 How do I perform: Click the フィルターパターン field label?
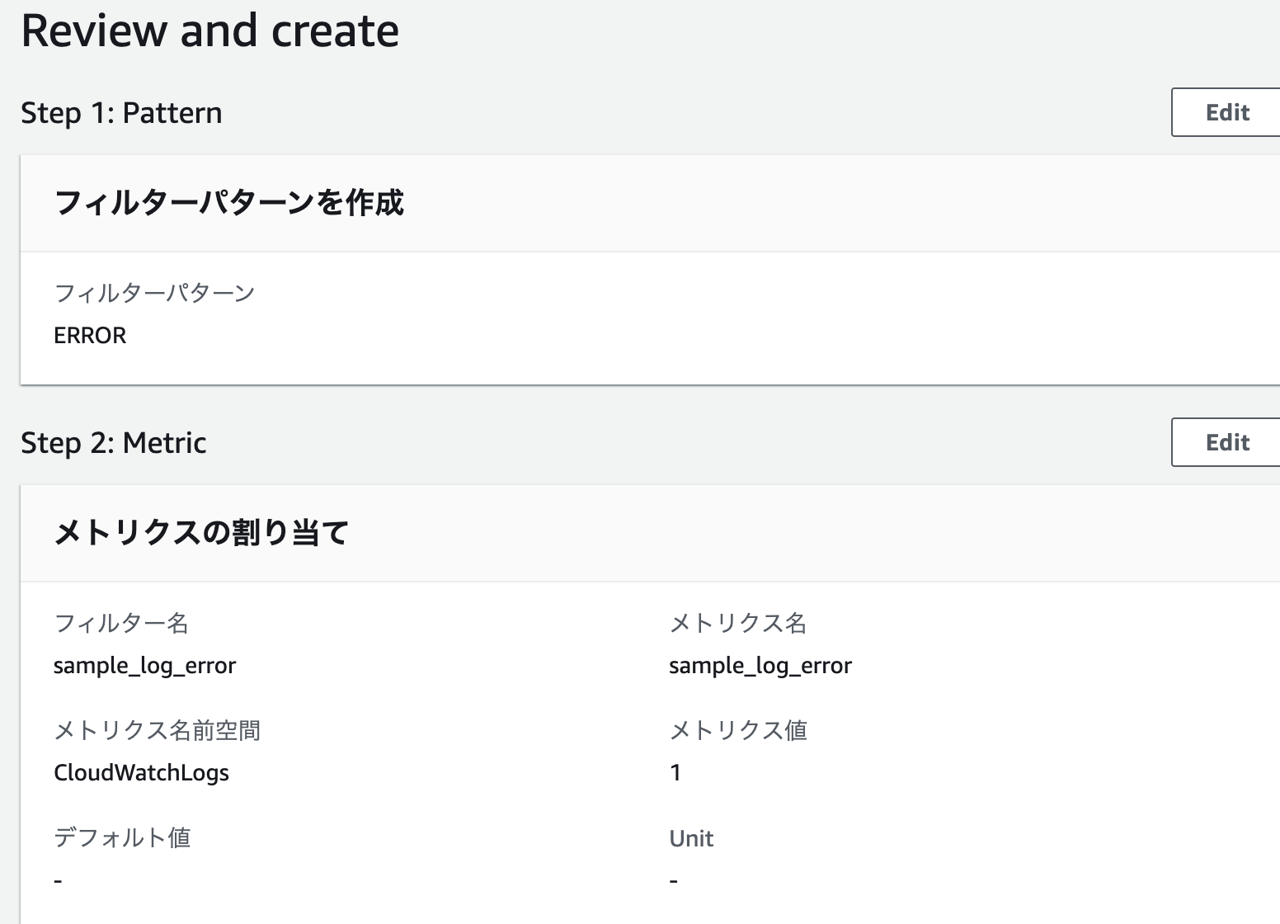click(x=154, y=293)
